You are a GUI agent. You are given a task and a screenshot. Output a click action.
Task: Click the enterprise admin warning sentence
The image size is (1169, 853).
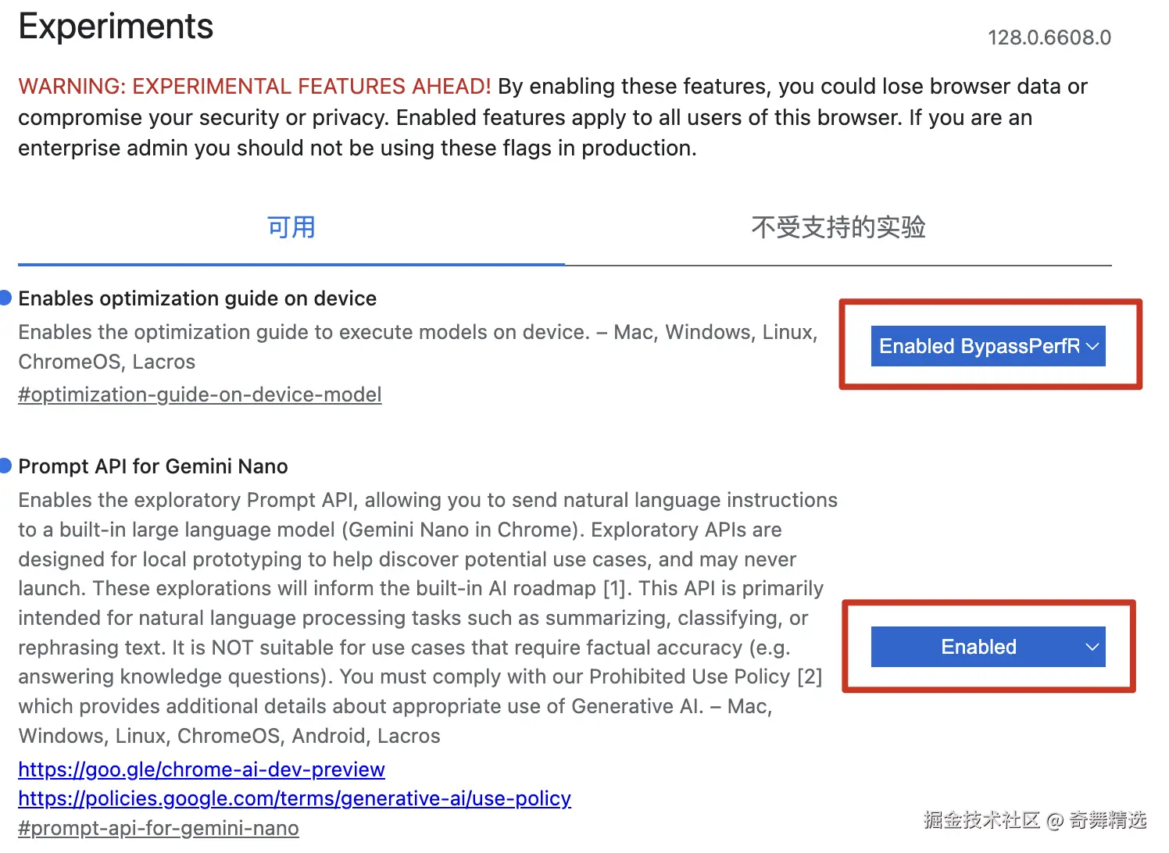click(x=356, y=148)
